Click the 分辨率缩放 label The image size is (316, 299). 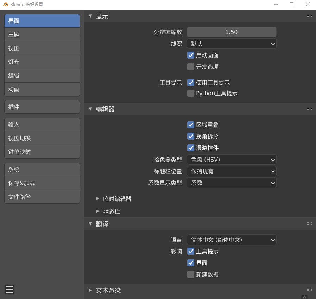pyautogui.click(x=168, y=32)
